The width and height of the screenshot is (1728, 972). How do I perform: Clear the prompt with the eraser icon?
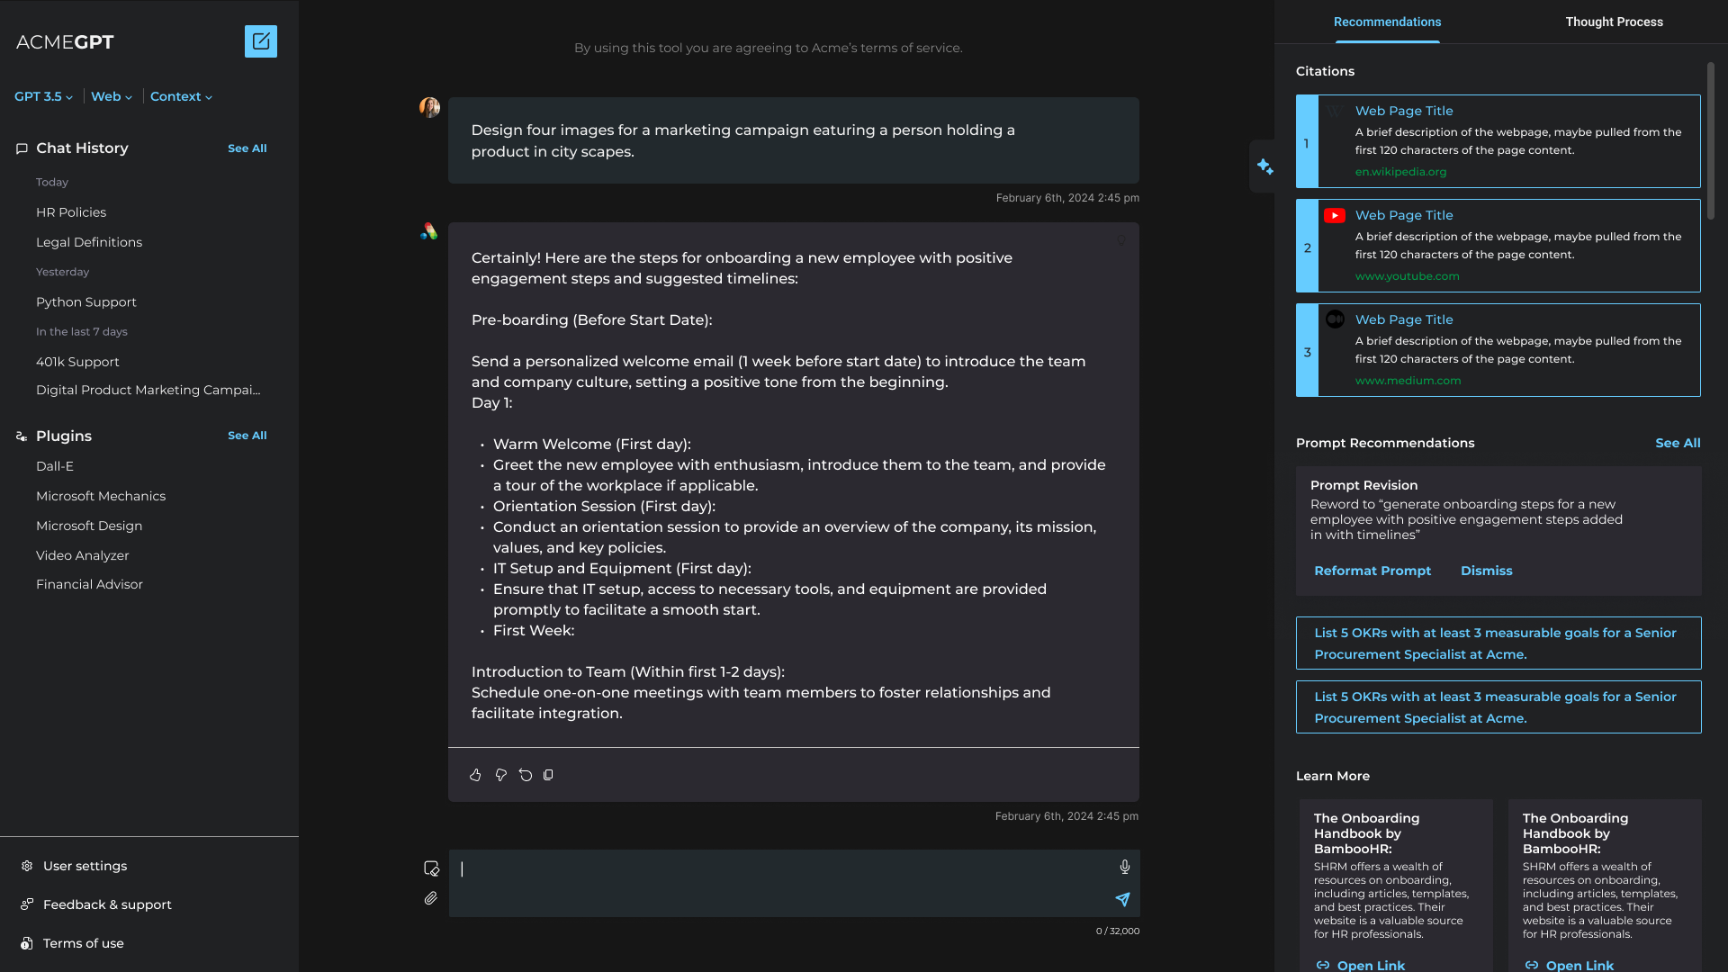(x=431, y=868)
